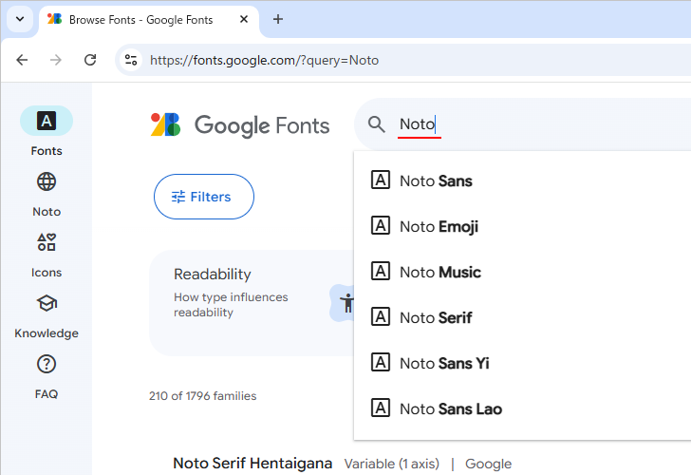The image size is (691, 475).
Task: Open the Fonts section in sidebar
Action: [x=46, y=122]
